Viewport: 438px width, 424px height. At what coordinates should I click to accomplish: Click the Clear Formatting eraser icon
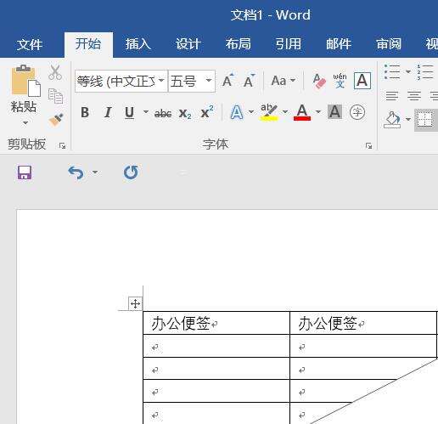point(319,81)
